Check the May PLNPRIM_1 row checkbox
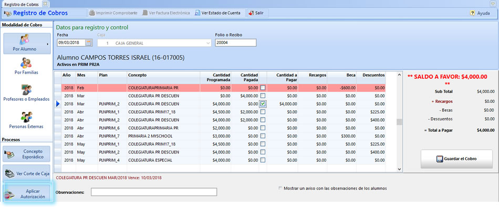499x207 pixels. 263,144
